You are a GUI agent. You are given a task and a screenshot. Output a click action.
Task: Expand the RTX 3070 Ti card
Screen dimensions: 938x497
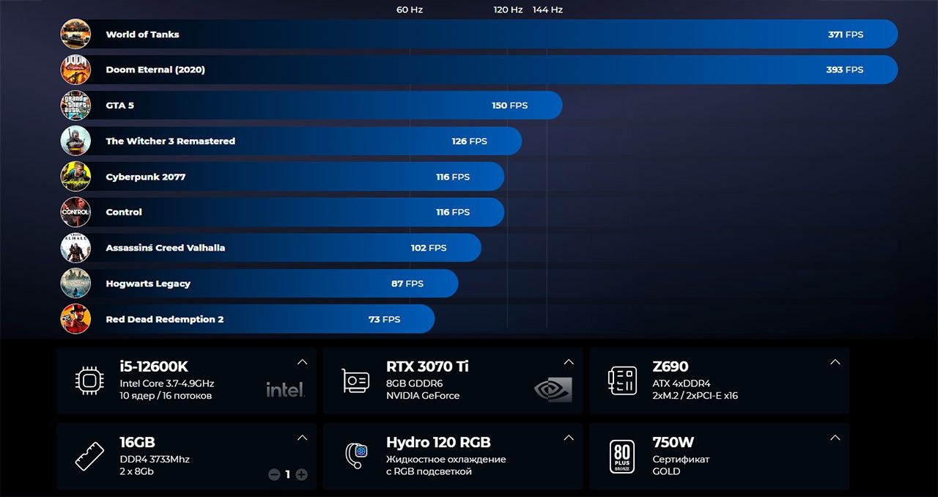click(x=569, y=362)
